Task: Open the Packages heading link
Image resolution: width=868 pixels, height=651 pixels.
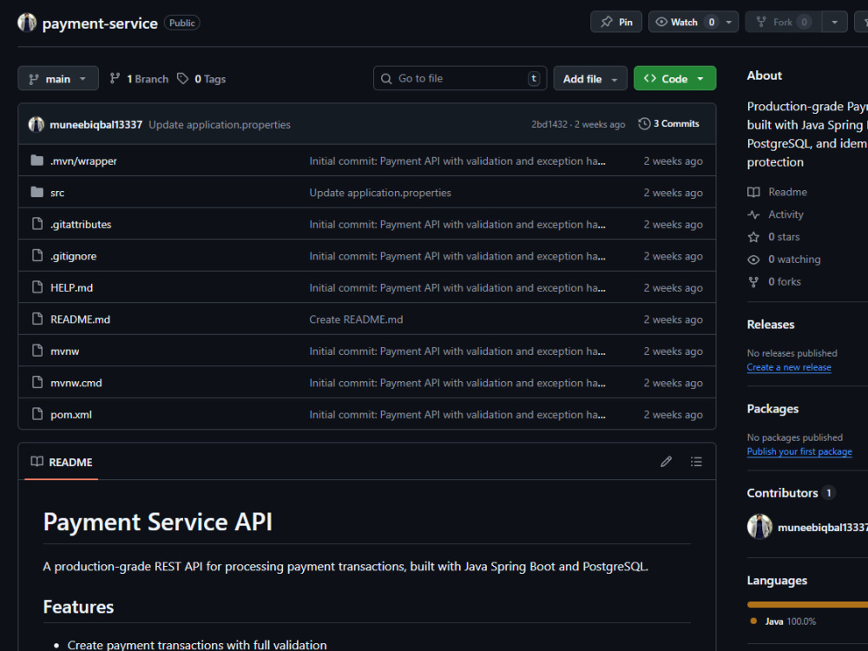Action: click(x=773, y=409)
